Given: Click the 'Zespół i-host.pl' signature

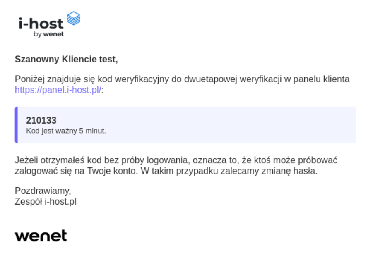Looking at the screenshot, I should pos(46,202).
